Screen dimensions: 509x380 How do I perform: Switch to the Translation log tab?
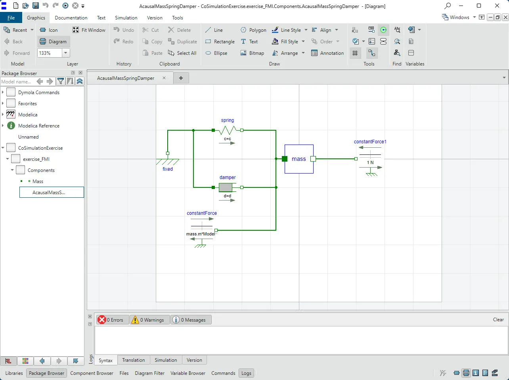click(134, 360)
